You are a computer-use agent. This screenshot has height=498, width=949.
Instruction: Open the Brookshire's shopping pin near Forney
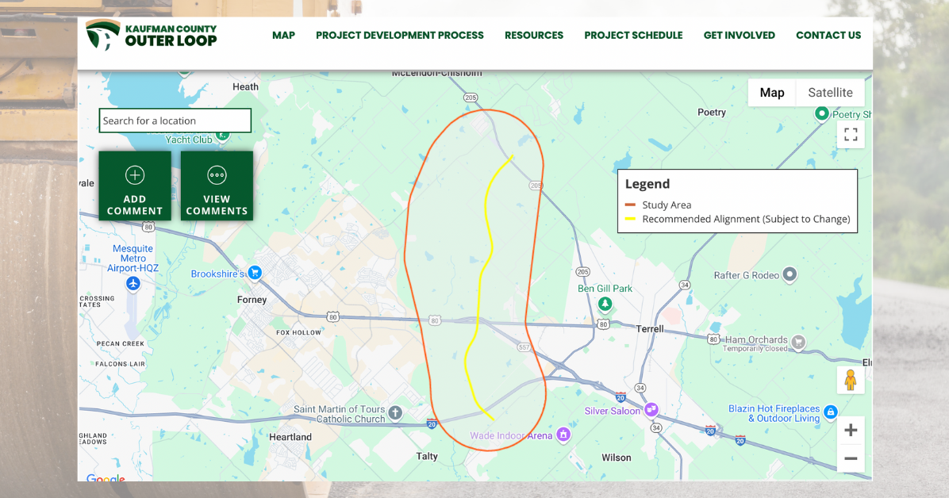click(x=254, y=273)
